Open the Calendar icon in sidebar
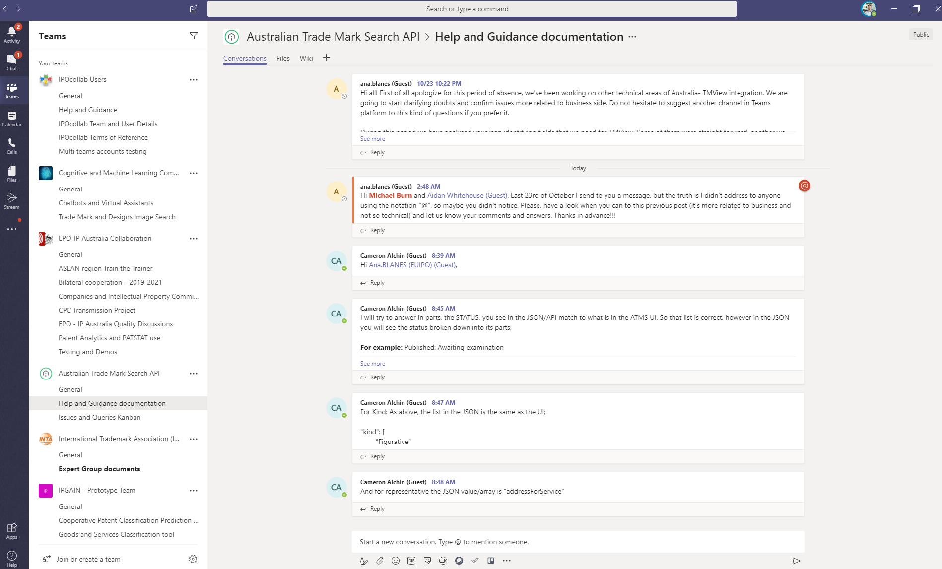 [12, 118]
